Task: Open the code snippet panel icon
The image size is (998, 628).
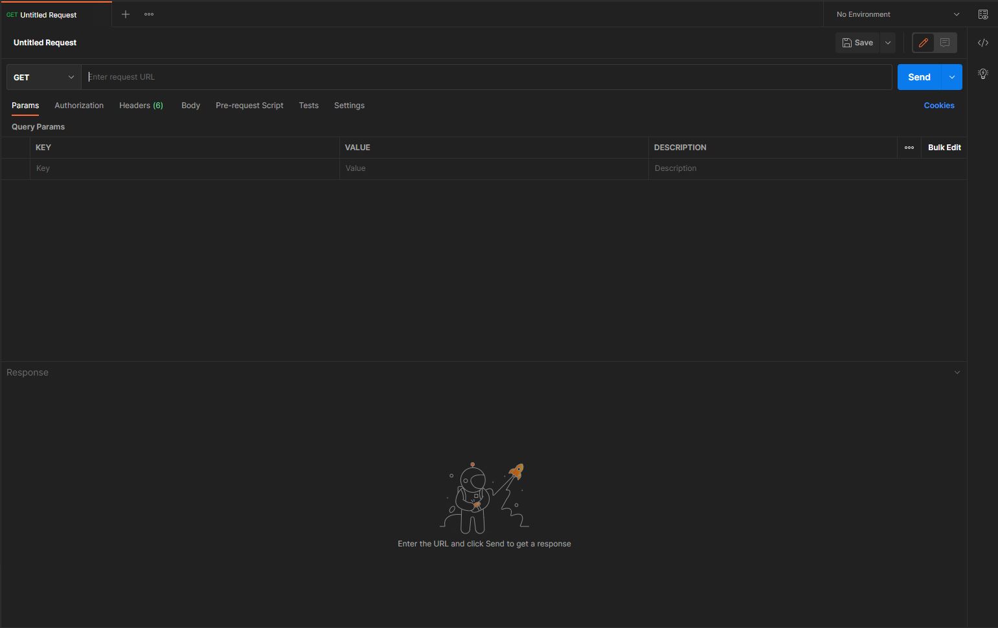Action: (983, 43)
